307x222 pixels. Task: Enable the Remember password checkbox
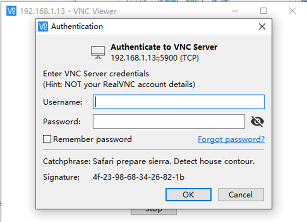[47, 139]
